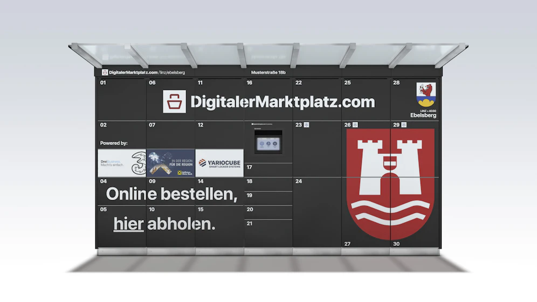Click the Variocube smart locker logo
Screen dimensions: 537x302
(x=219, y=163)
